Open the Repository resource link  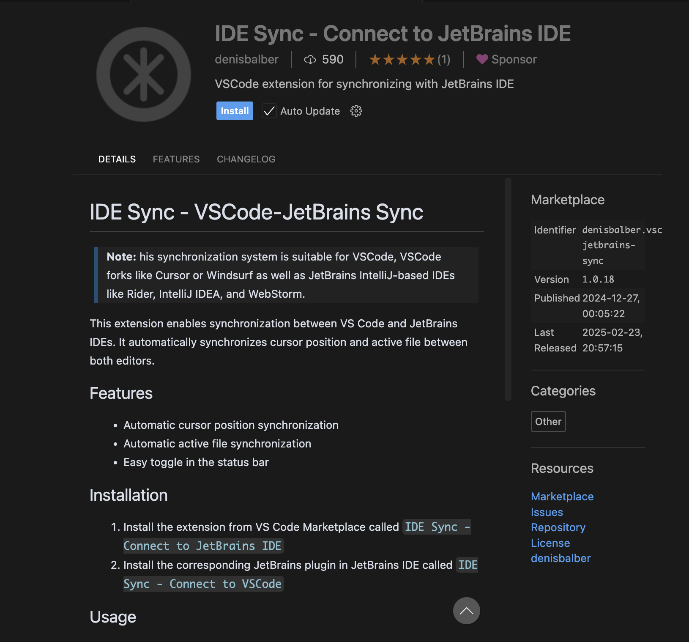(558, 527)
